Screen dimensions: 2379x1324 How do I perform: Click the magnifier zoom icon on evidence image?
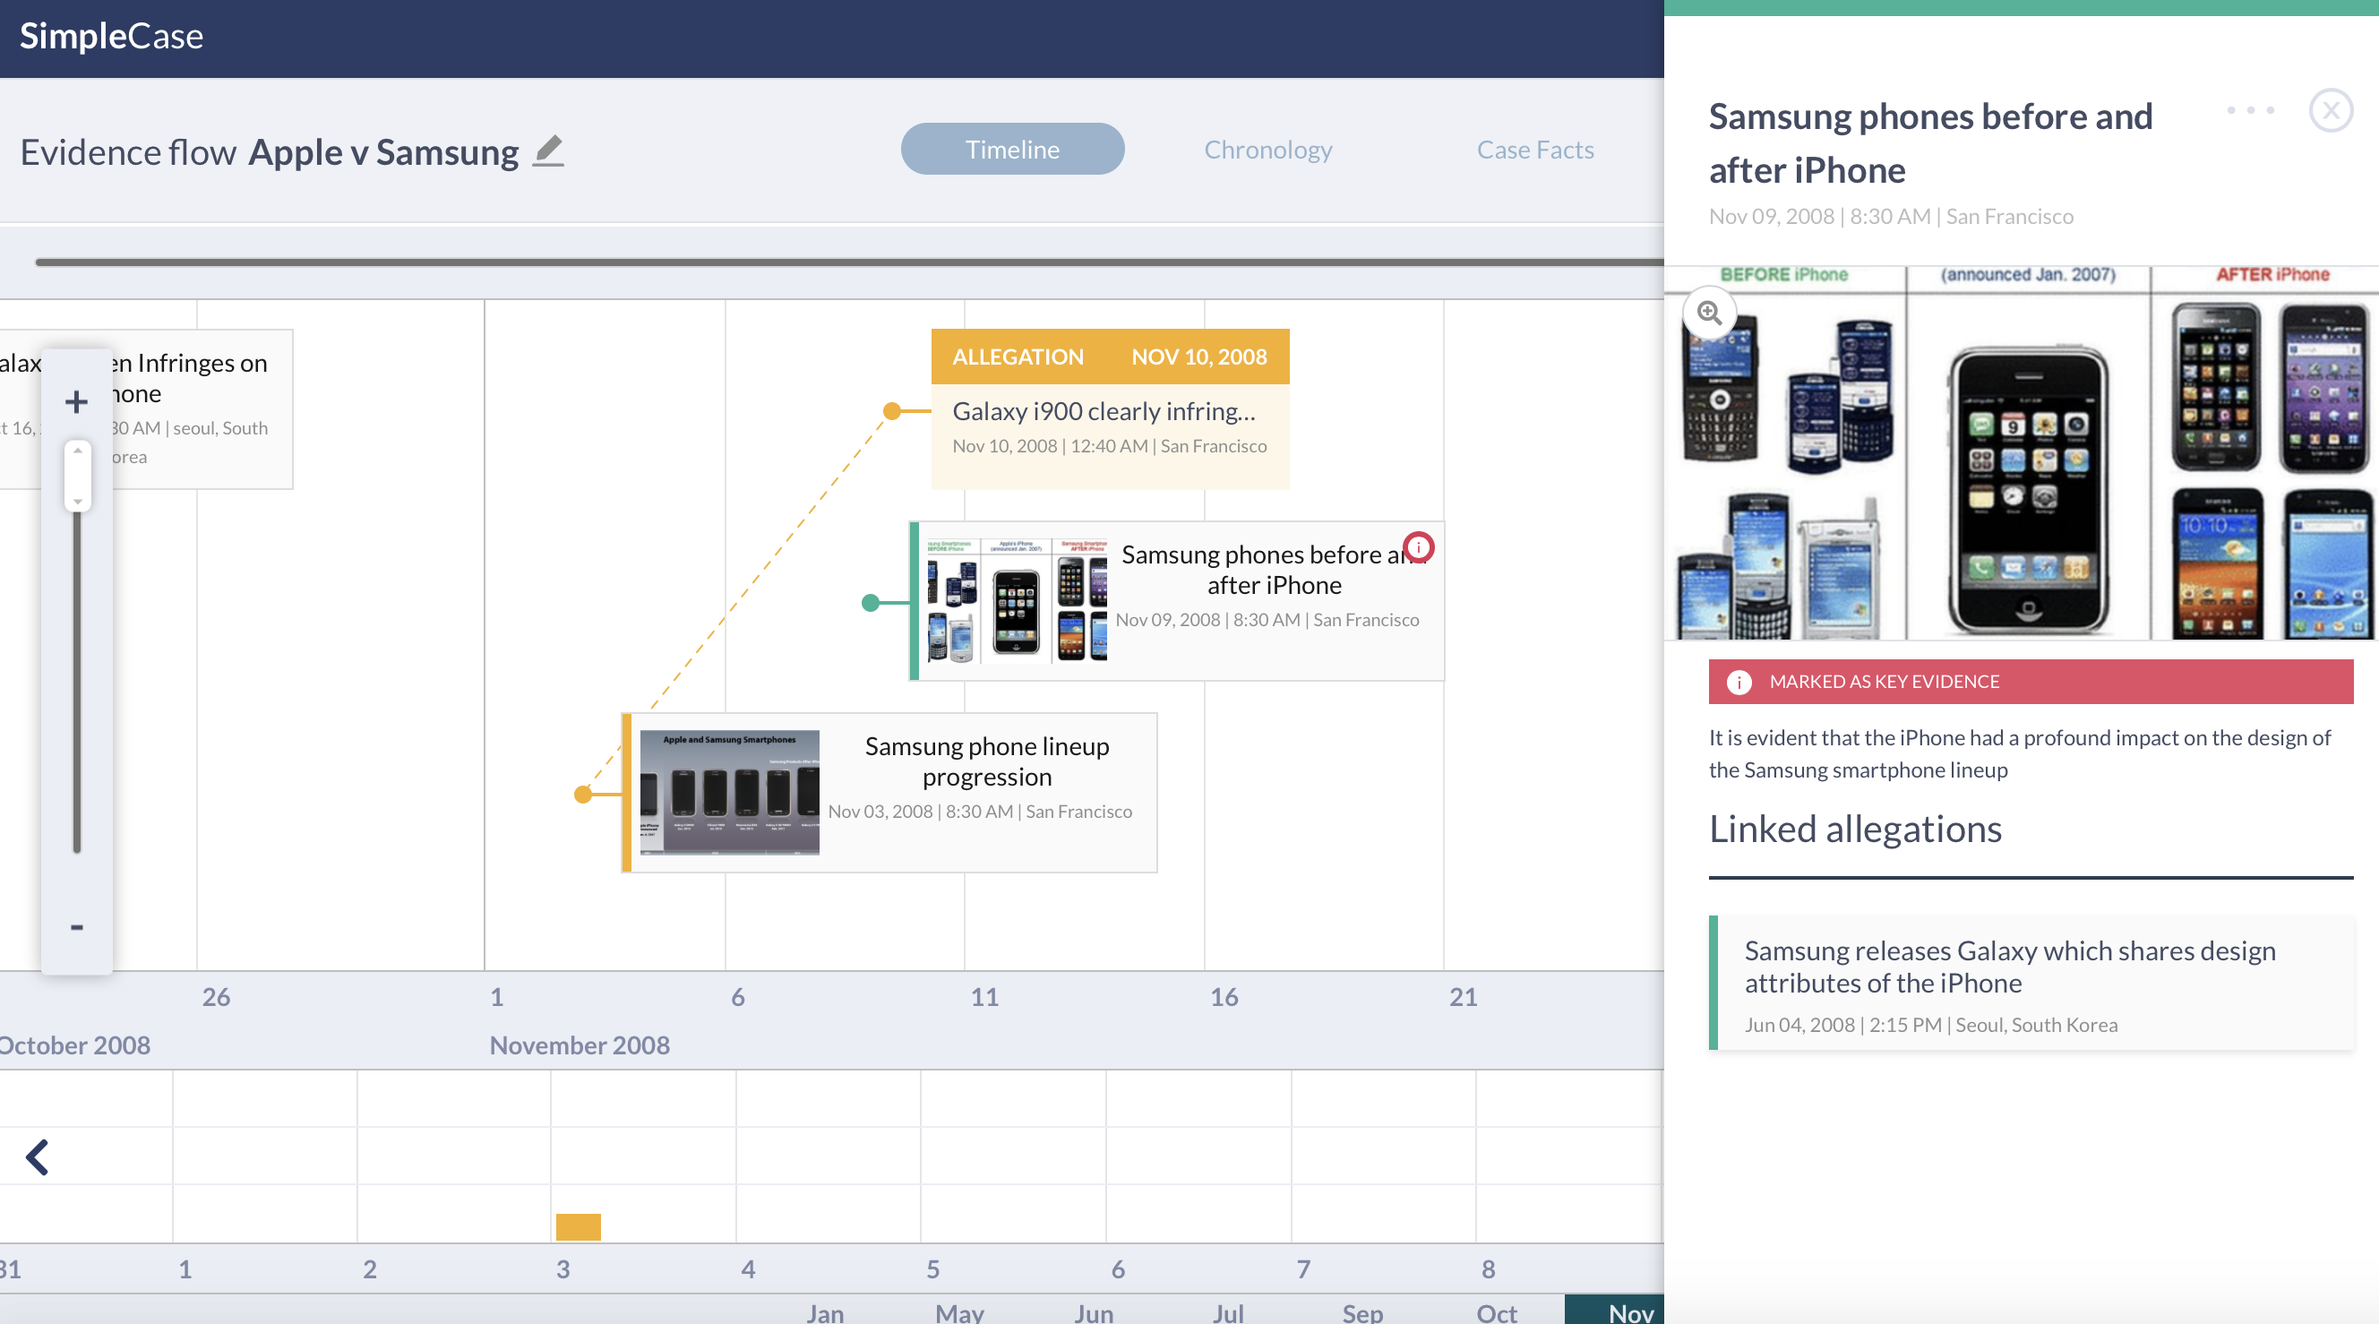coord(1709,314)
